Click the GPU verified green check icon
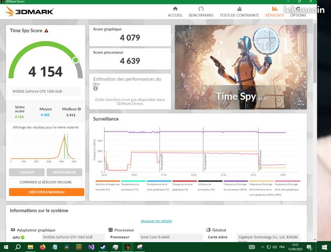This screenshot has width=331, height=252. tap(22, 237)
